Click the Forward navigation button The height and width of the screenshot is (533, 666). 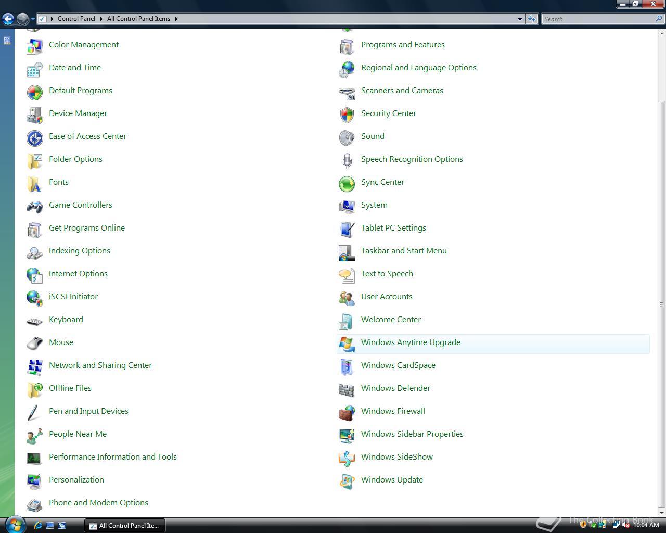click(22, 19)
